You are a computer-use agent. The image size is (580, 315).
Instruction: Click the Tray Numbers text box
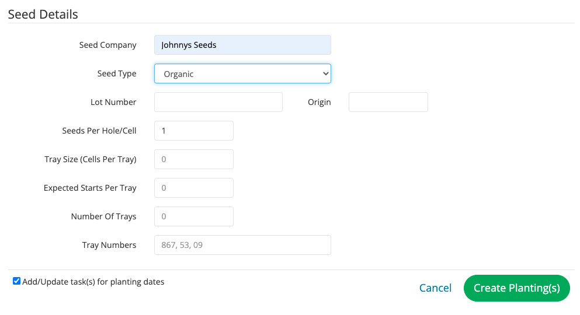click(x=242, y=245)
